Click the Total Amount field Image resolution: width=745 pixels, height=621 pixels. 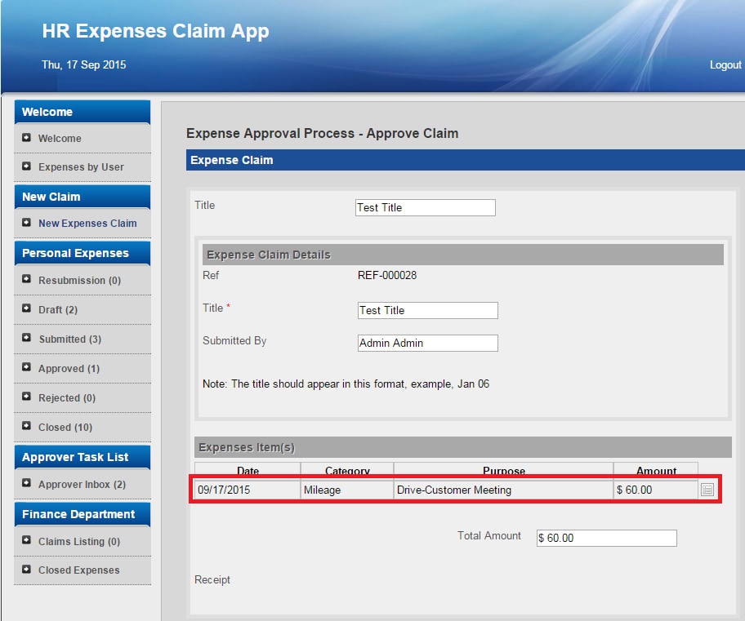(606, 539)
